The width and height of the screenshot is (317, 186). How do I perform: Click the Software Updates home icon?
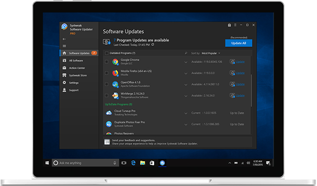click(64, 53)
